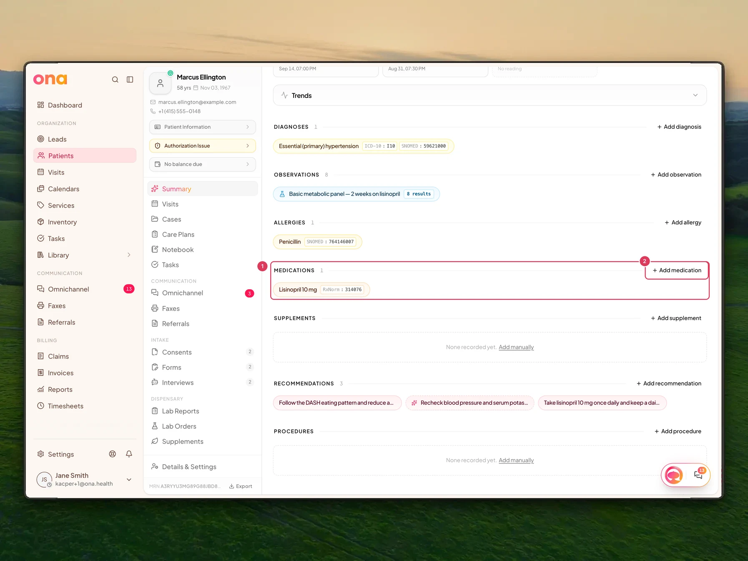Click the Trends pulse icon
The width and height of the screenshot is (748, 561).
(x=284, y=95)
